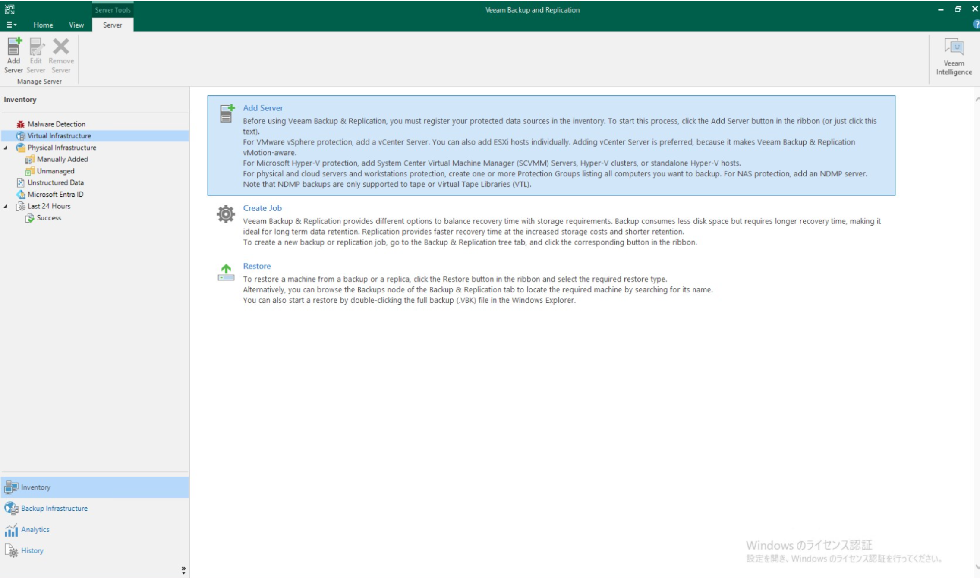This screenshot has height=578, width=980.
Task: Click the help question mark icon
Action: [976, 25]
